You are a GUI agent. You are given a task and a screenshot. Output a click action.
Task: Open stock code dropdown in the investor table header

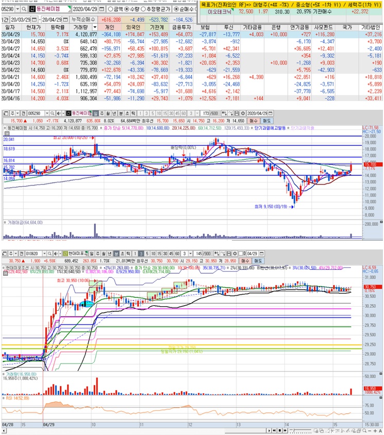pos(18,9)
